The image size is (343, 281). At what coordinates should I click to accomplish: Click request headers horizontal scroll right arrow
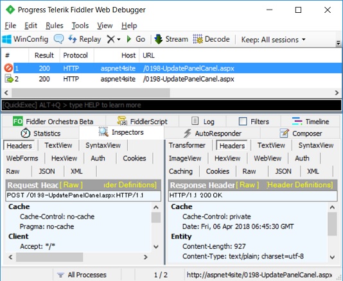pyautogui.click(x=146, y=257)
